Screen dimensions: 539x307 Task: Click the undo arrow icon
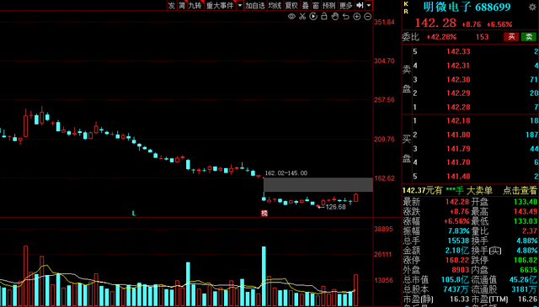tap(346, 17)
